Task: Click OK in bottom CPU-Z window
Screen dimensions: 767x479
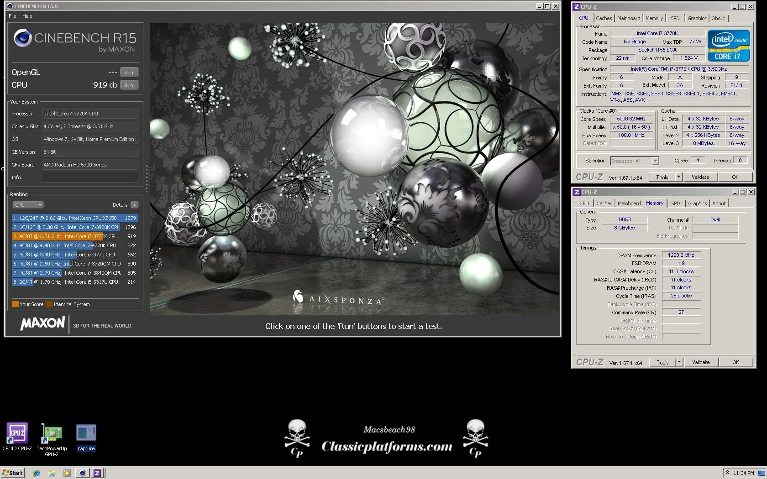Action: pyautogui.click(x=735, y=363)
